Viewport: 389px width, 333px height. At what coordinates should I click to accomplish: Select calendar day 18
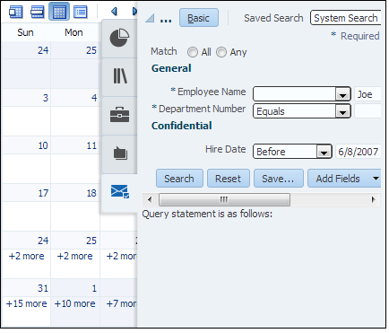[91, 193]
